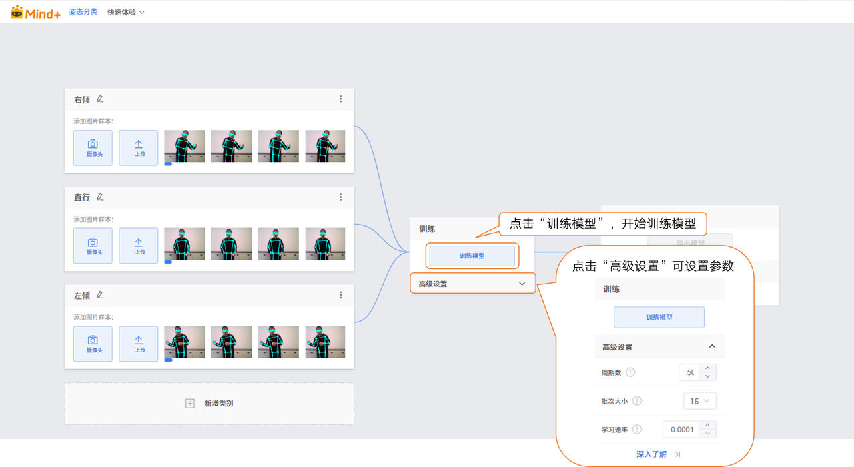Click the pencil edit icon beside 直行
Image resolution: width=854 pixels, height=467 pixels.
[100, 197]
